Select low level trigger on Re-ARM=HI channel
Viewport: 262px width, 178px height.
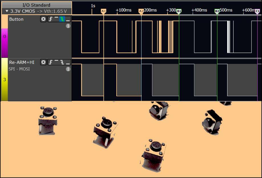[68, 62]
